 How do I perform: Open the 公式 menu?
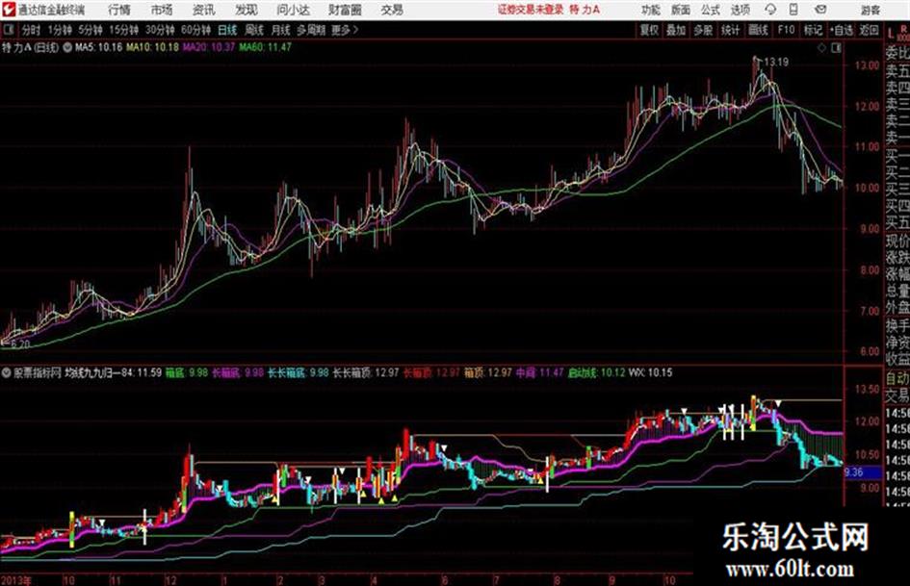tap(711, 10)
